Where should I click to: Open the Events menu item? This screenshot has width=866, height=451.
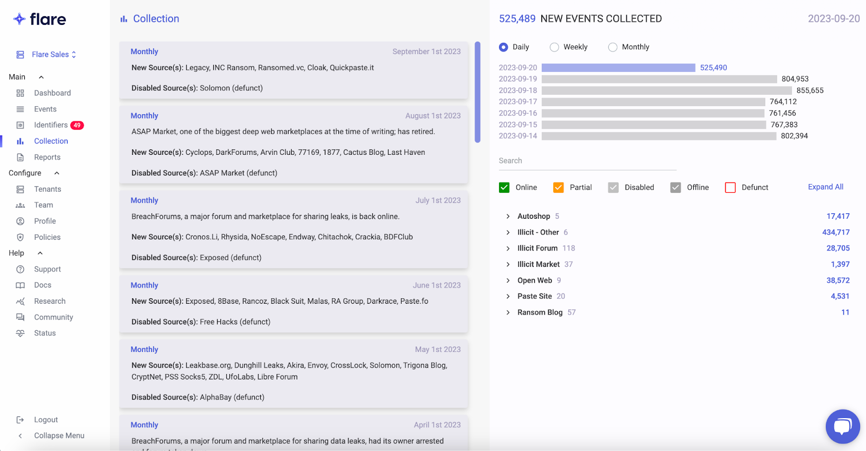click(45, 109)
